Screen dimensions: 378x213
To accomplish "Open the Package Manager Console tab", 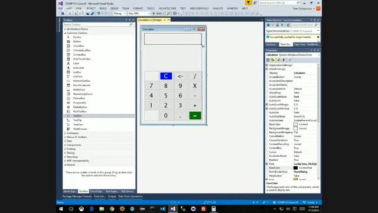I will (77, 196).
